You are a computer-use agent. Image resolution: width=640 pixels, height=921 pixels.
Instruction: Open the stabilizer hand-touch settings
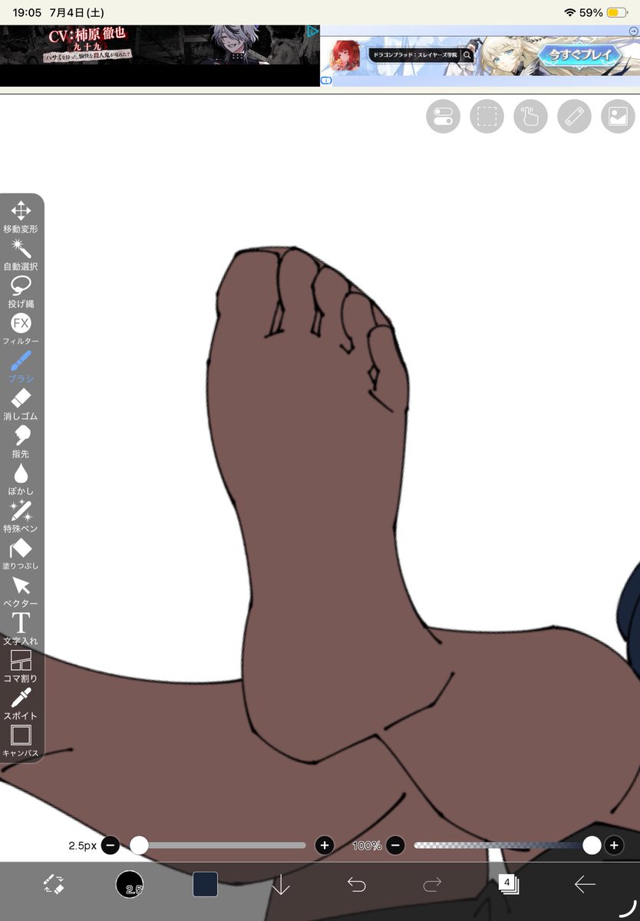point(530,117)
